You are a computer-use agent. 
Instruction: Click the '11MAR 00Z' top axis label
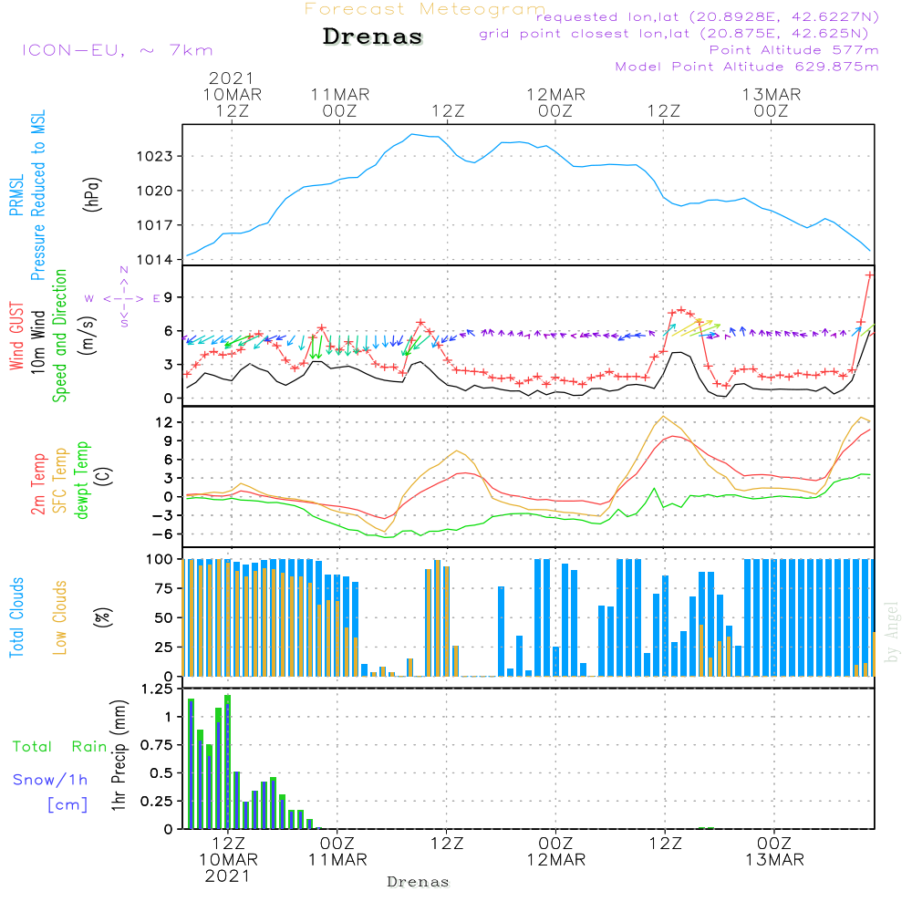click(x=339, y=102)
